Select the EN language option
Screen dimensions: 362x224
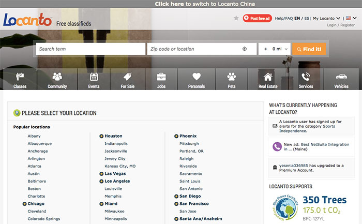(297, 18)
